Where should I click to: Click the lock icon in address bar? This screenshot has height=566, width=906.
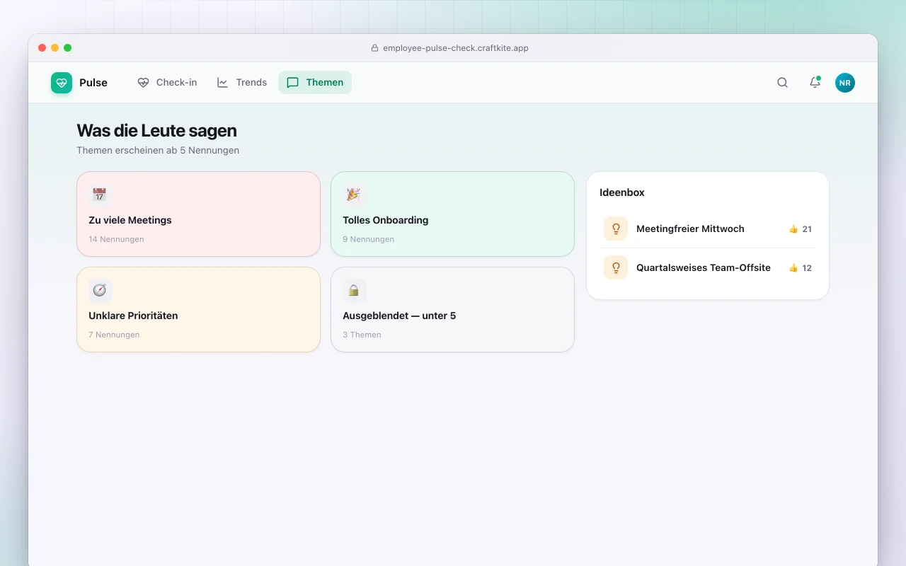[x=375, y=48]
